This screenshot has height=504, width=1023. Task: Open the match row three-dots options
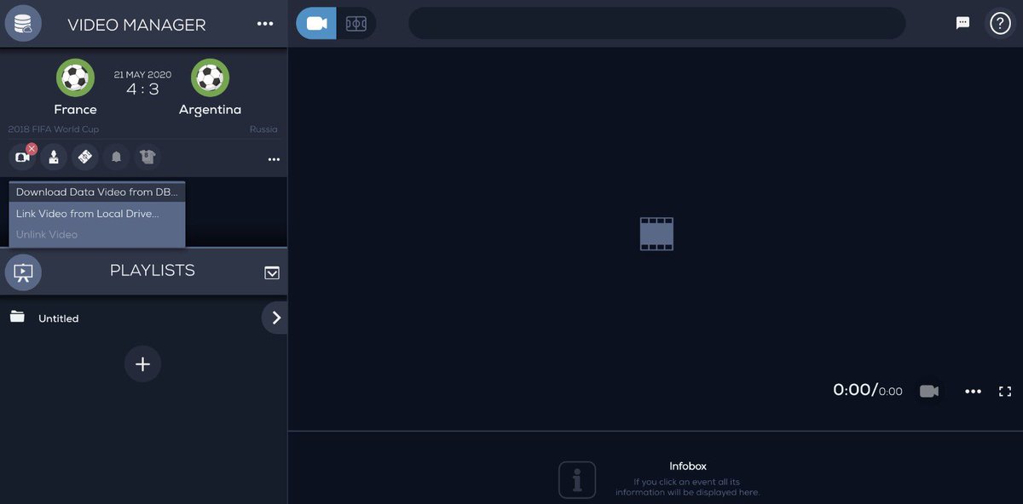click(274, 159)
